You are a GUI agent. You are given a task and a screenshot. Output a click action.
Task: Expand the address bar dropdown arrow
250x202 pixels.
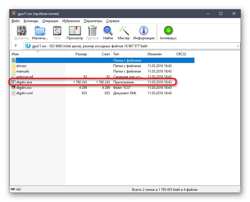pyautogui.click(x=238, y=46)
